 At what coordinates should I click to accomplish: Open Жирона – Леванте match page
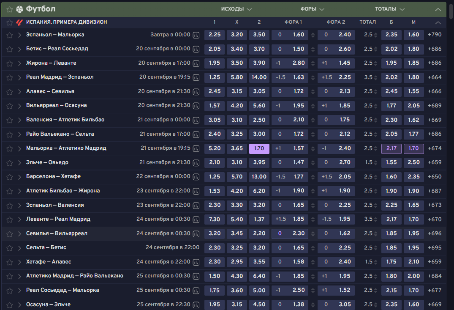pyautogui.click(x=51, y=63)
